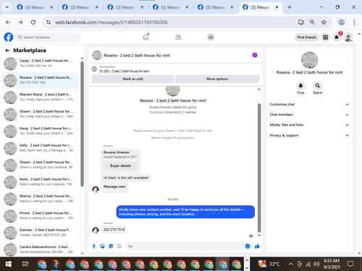Click the clock showing 6:33 AM
This screenshot has width=362, height=271.
(x=332, y=261)
